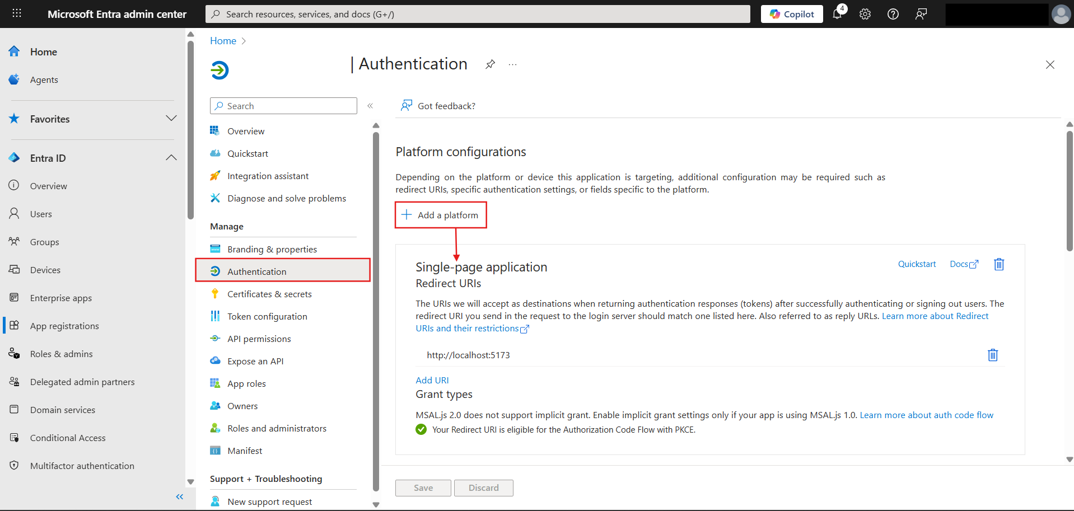1074x511 pixels.
Task: Open the portal settings gear
Action: [865, 14]
